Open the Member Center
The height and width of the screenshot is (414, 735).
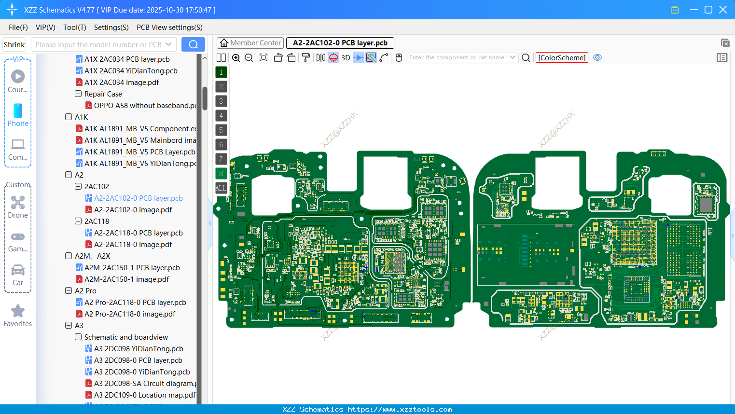click(250, 42)
